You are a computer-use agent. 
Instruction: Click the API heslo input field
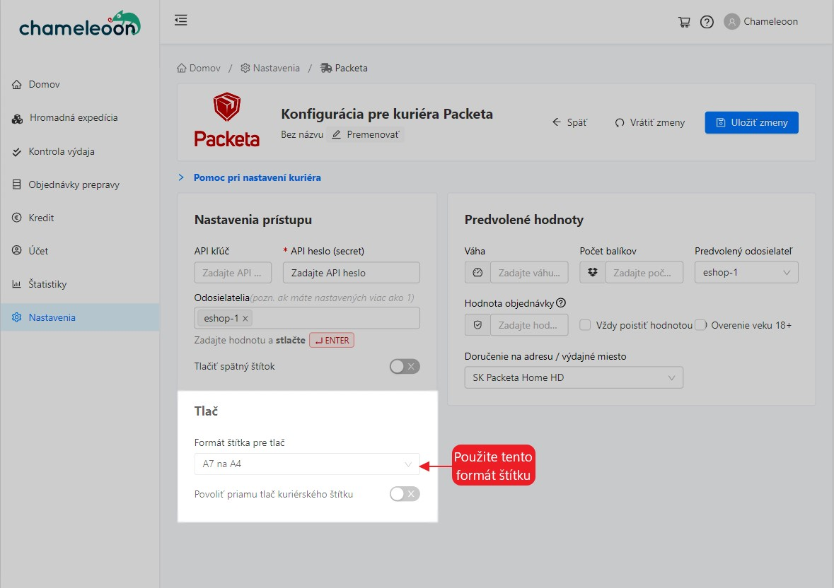point(351,273)
